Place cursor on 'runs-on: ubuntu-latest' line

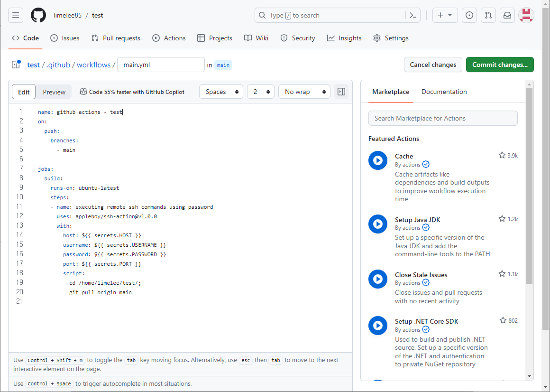point(84,188)
